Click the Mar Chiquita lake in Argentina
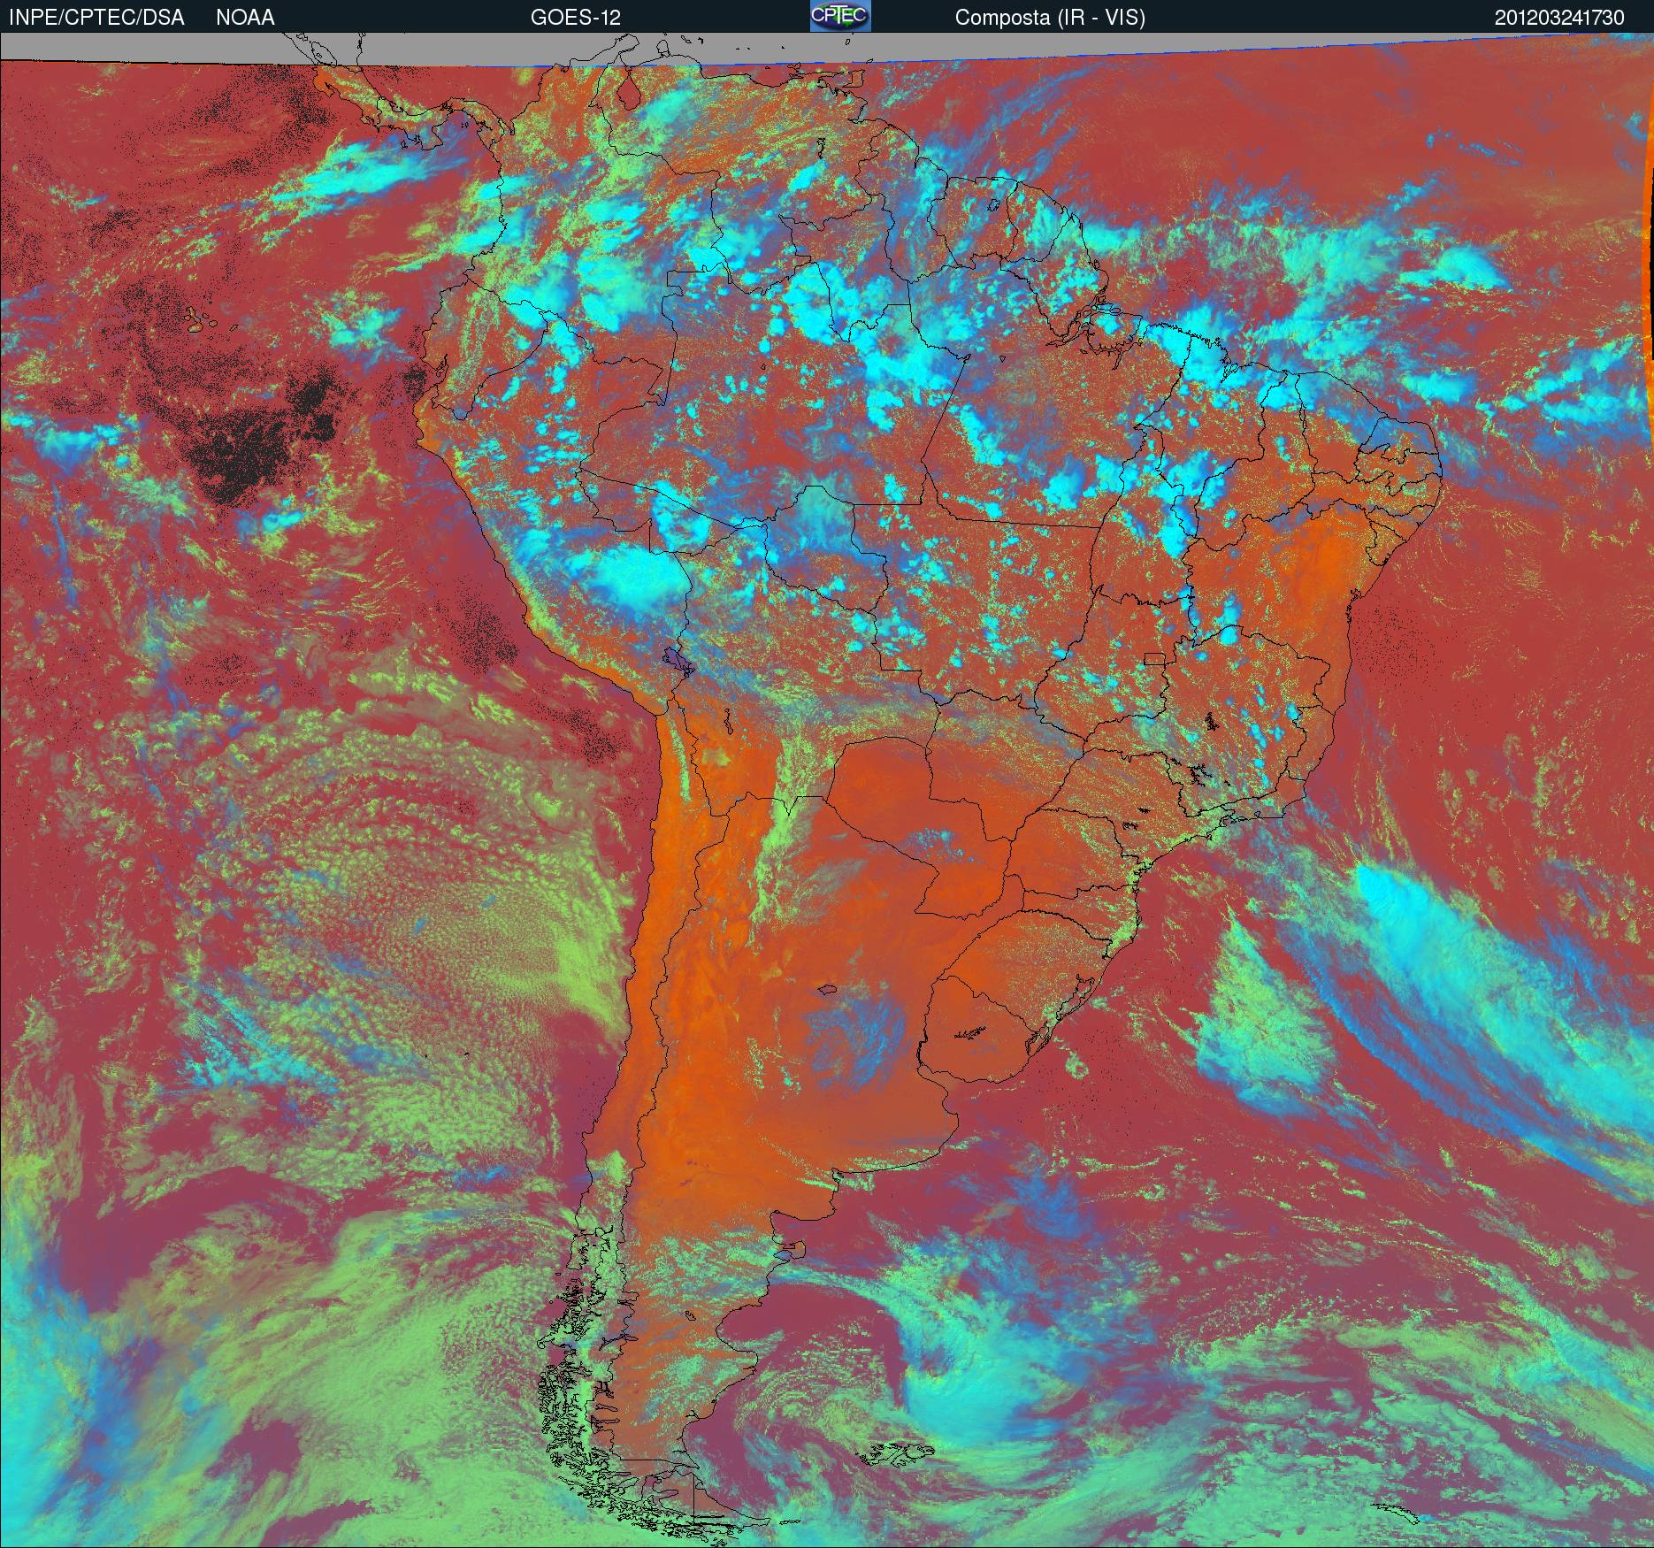The height and width of the screenshot is (1548, 1654). (829, 992)
